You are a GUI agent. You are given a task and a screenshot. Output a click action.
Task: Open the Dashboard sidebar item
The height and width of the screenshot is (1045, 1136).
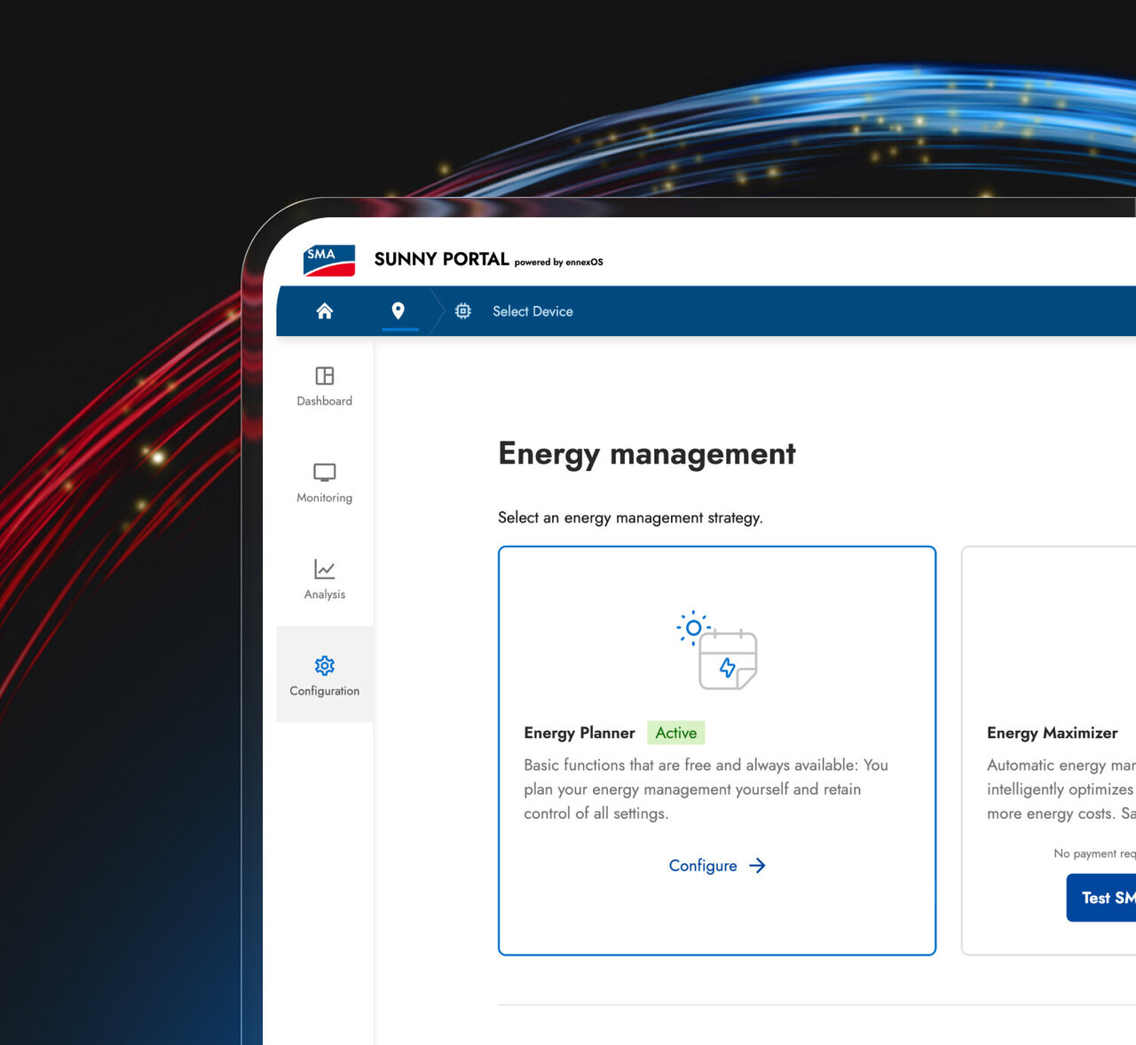(x=325, y=386)
